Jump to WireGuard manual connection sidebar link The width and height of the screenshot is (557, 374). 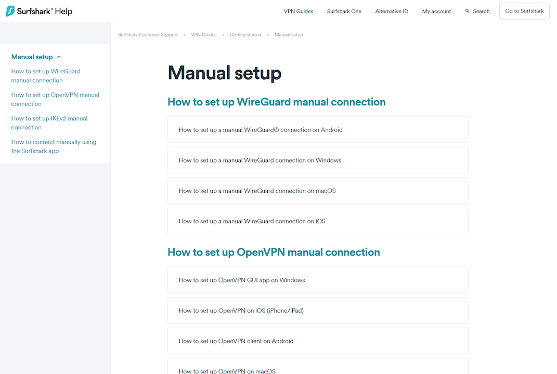[x=46, y=76]
